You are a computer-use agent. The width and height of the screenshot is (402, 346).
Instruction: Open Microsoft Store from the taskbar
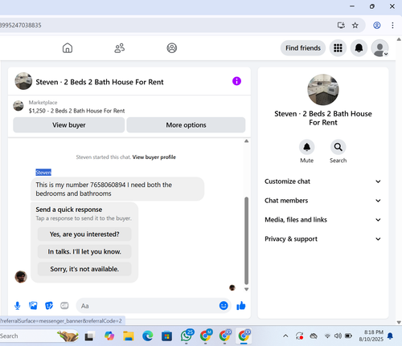pyautogui.click(x=166, y=336)
